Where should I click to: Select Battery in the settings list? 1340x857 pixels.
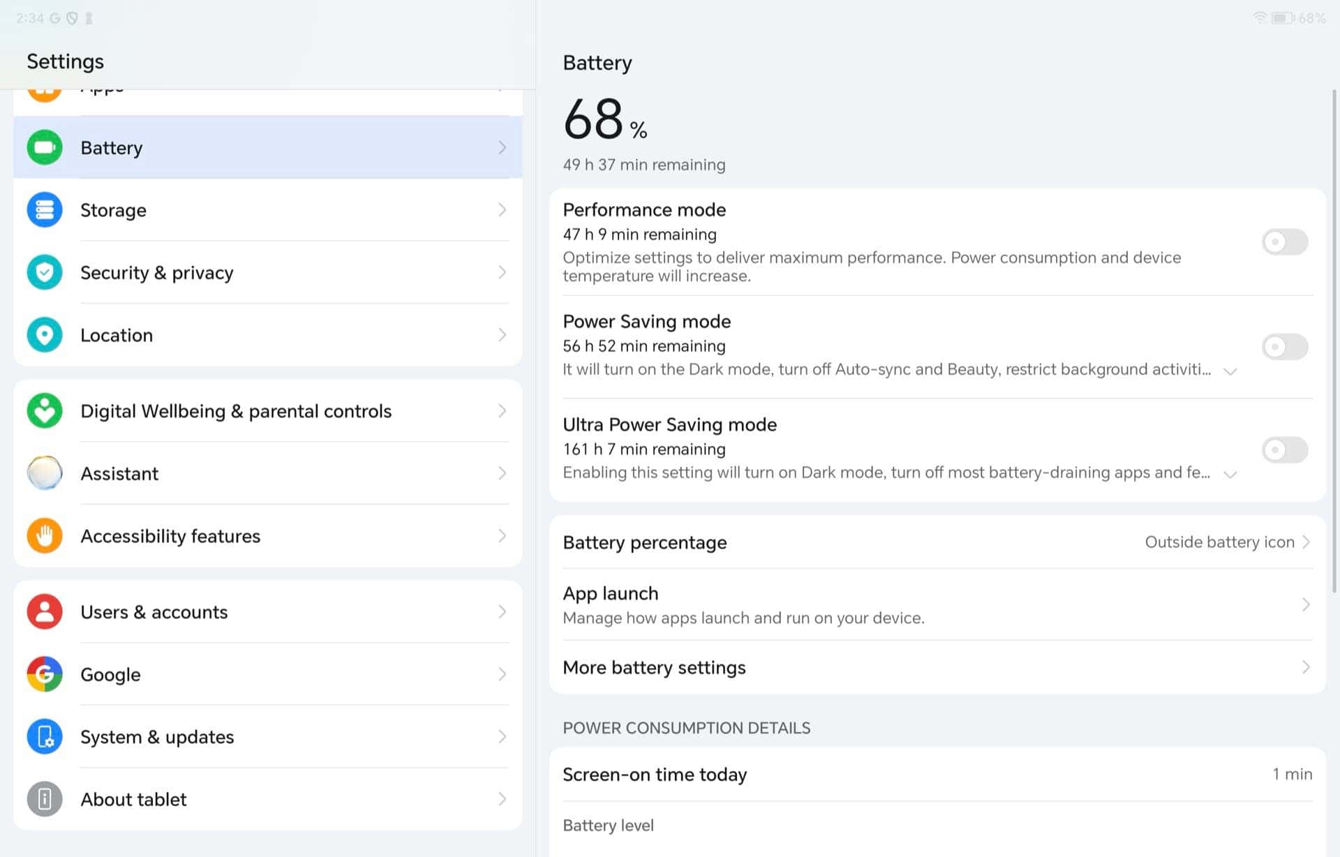[268, 147]
